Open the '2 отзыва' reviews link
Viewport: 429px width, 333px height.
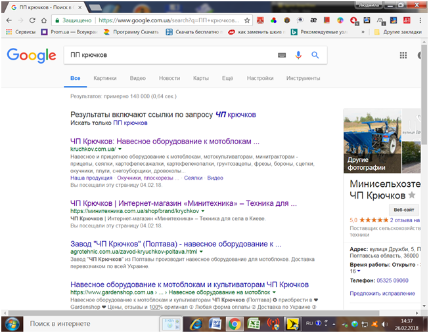(x=405, y=220)
